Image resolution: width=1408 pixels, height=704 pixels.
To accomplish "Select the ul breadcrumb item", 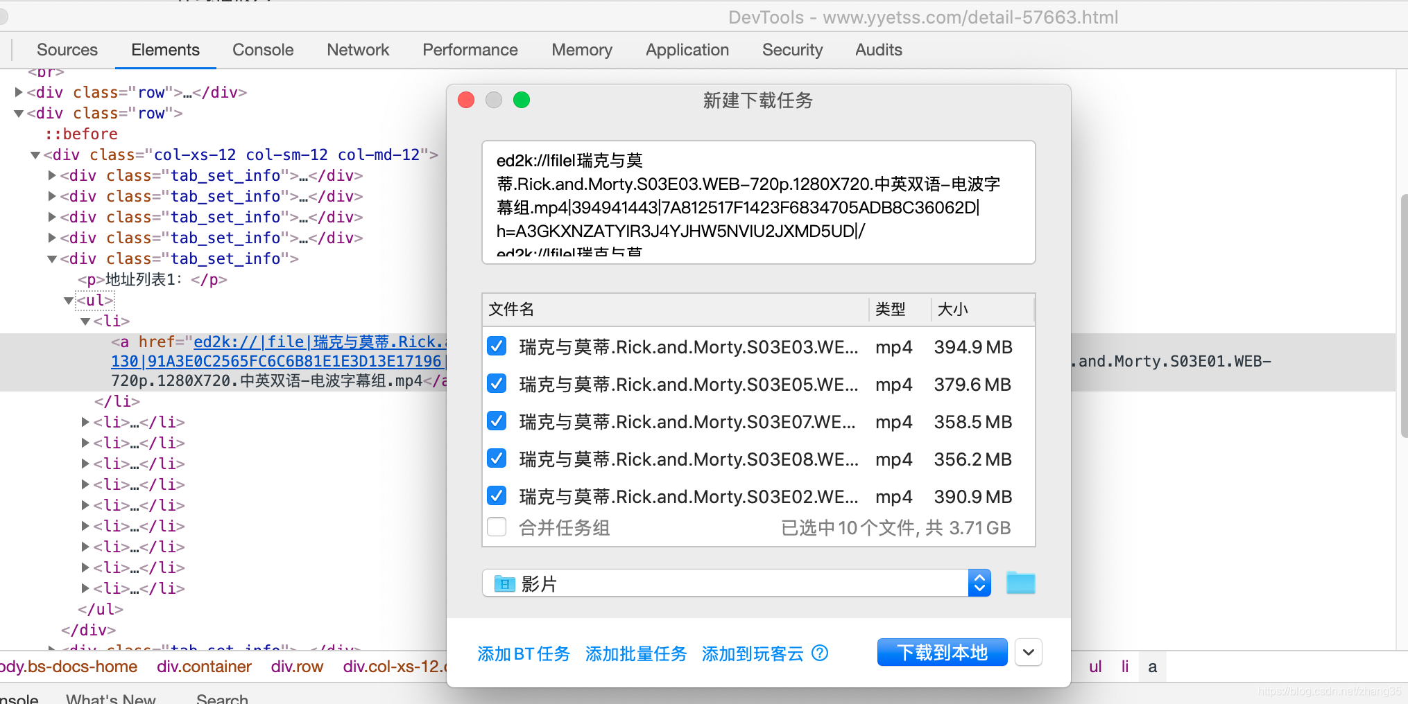I will point(1095,667).
